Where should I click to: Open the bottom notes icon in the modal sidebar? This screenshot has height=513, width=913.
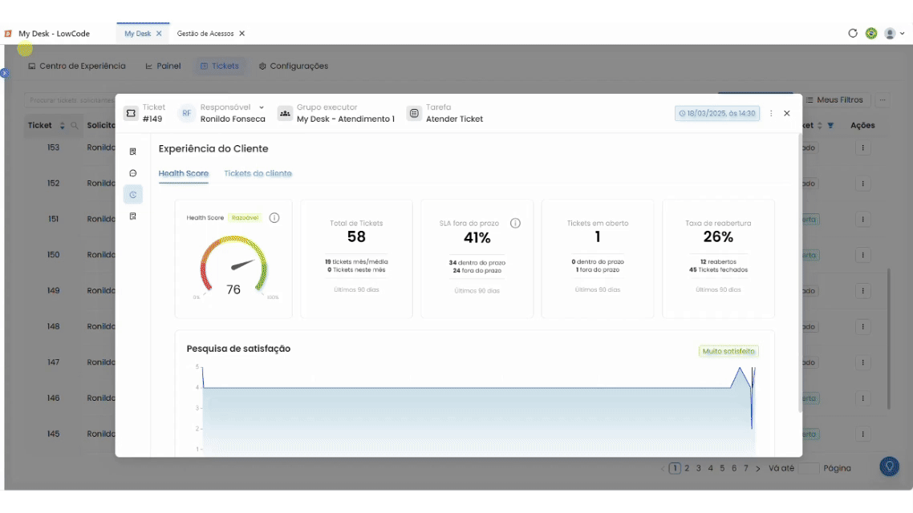tap(132, 216)
